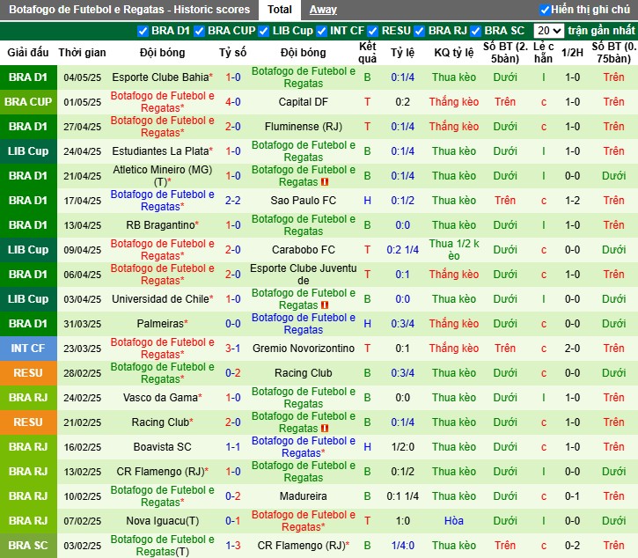Viewport: 638px width, 558px height.
Task: Uncheck the LIB Cup filter checkbox
Action: (264, 32)
